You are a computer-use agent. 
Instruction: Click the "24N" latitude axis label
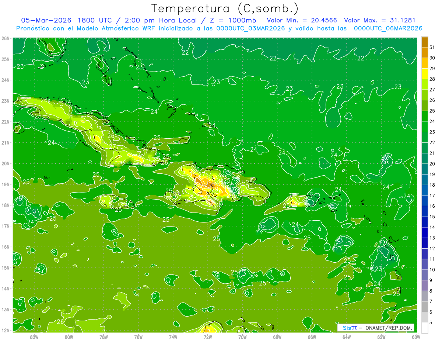point(6,80)
